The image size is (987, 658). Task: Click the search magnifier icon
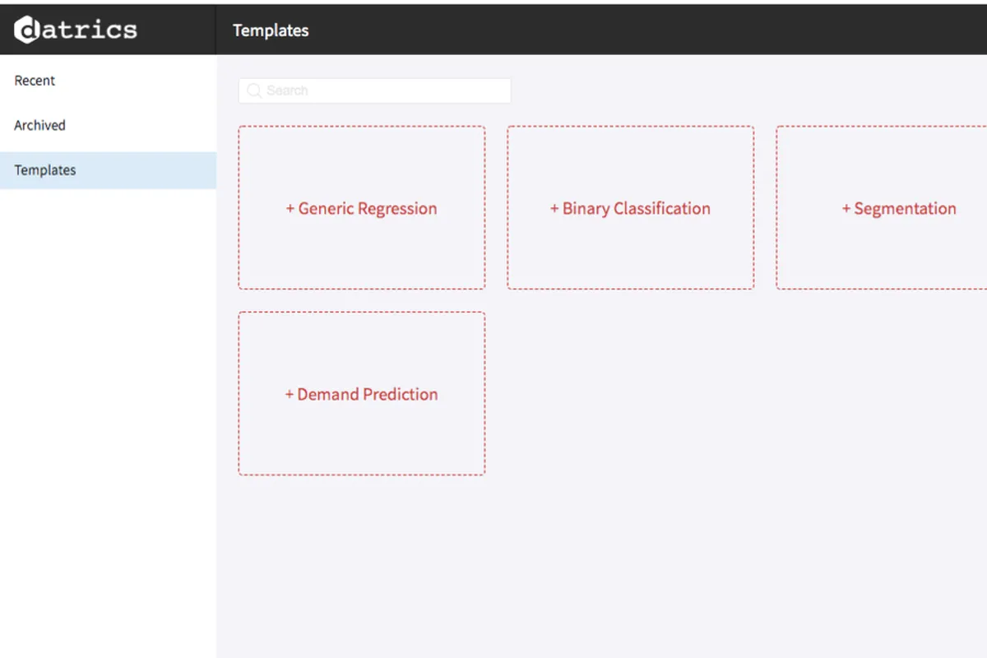(x=254, y=90)
